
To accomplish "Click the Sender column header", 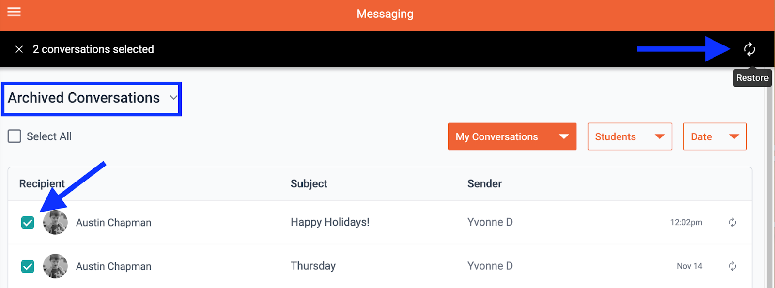I will 484,184.
